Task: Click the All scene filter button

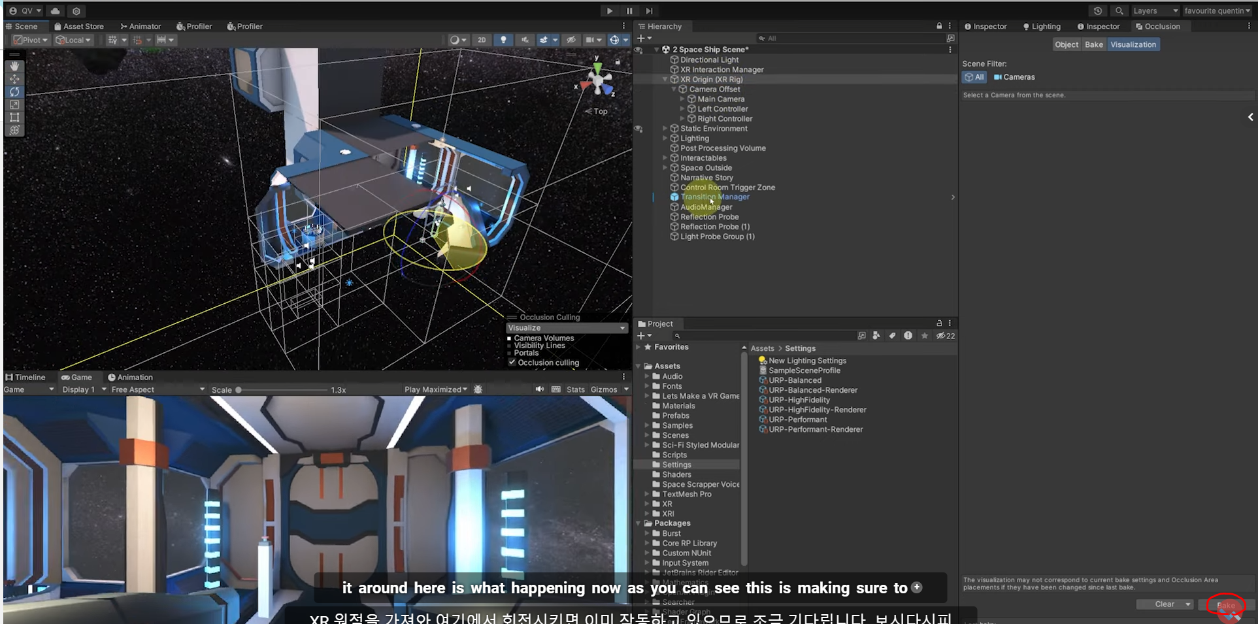Action: tap(974, 77)
